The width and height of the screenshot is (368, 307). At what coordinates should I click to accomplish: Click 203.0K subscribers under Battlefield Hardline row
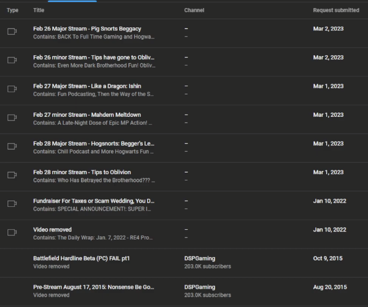point(207,266)
